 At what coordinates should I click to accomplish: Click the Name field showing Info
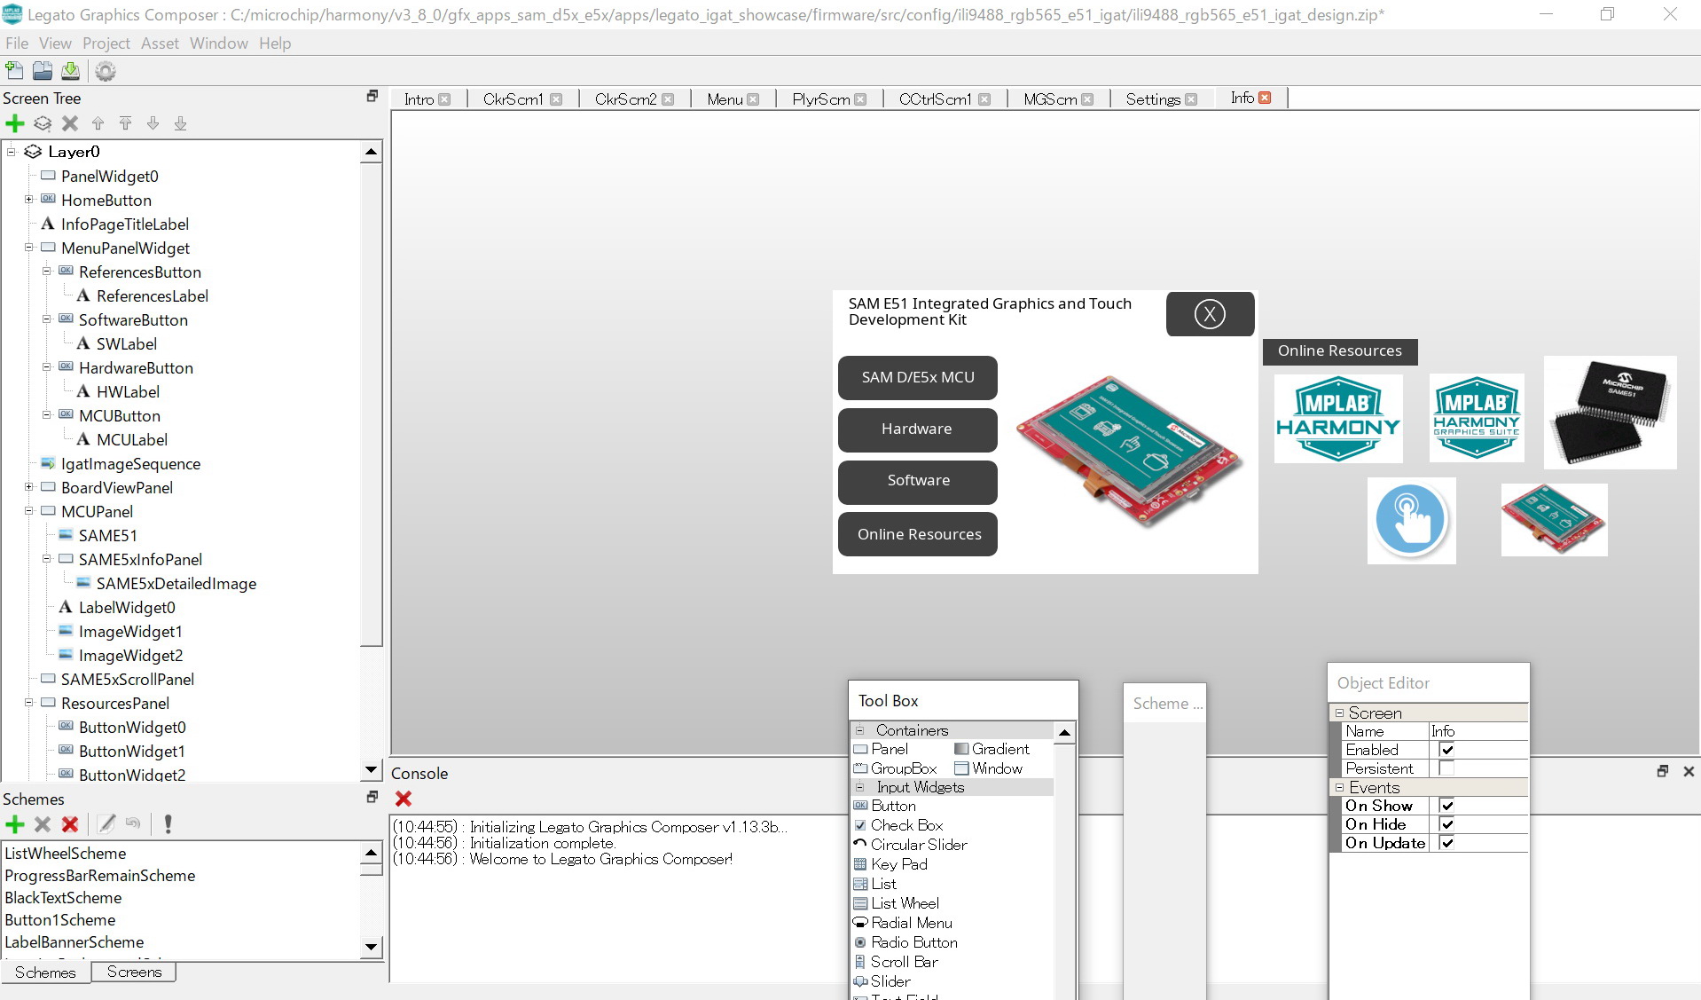tap(1478, 731)
